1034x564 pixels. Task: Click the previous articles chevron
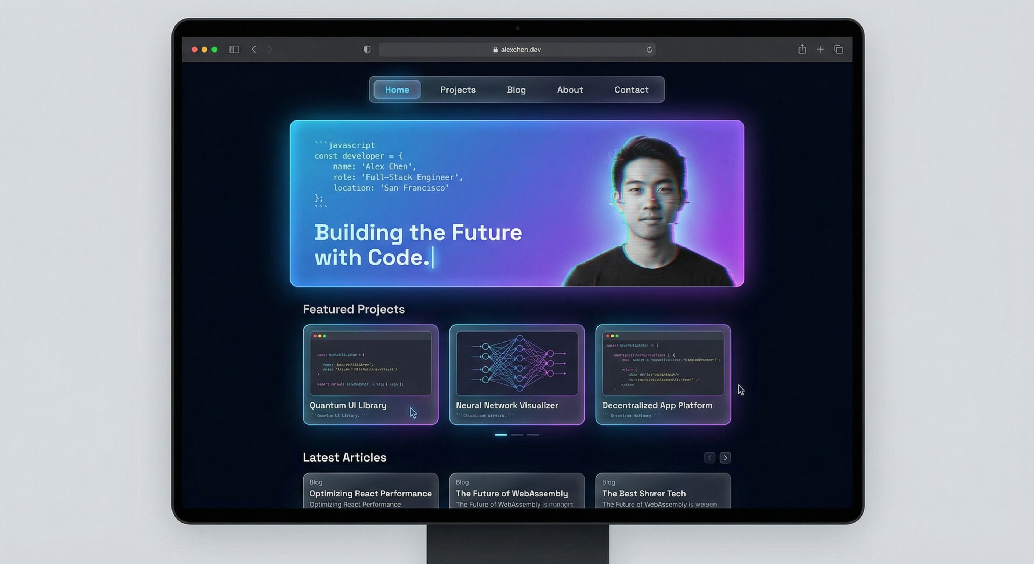point(710,458)
